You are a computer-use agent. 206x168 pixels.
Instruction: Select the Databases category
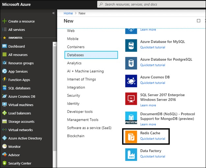point(91,55)
